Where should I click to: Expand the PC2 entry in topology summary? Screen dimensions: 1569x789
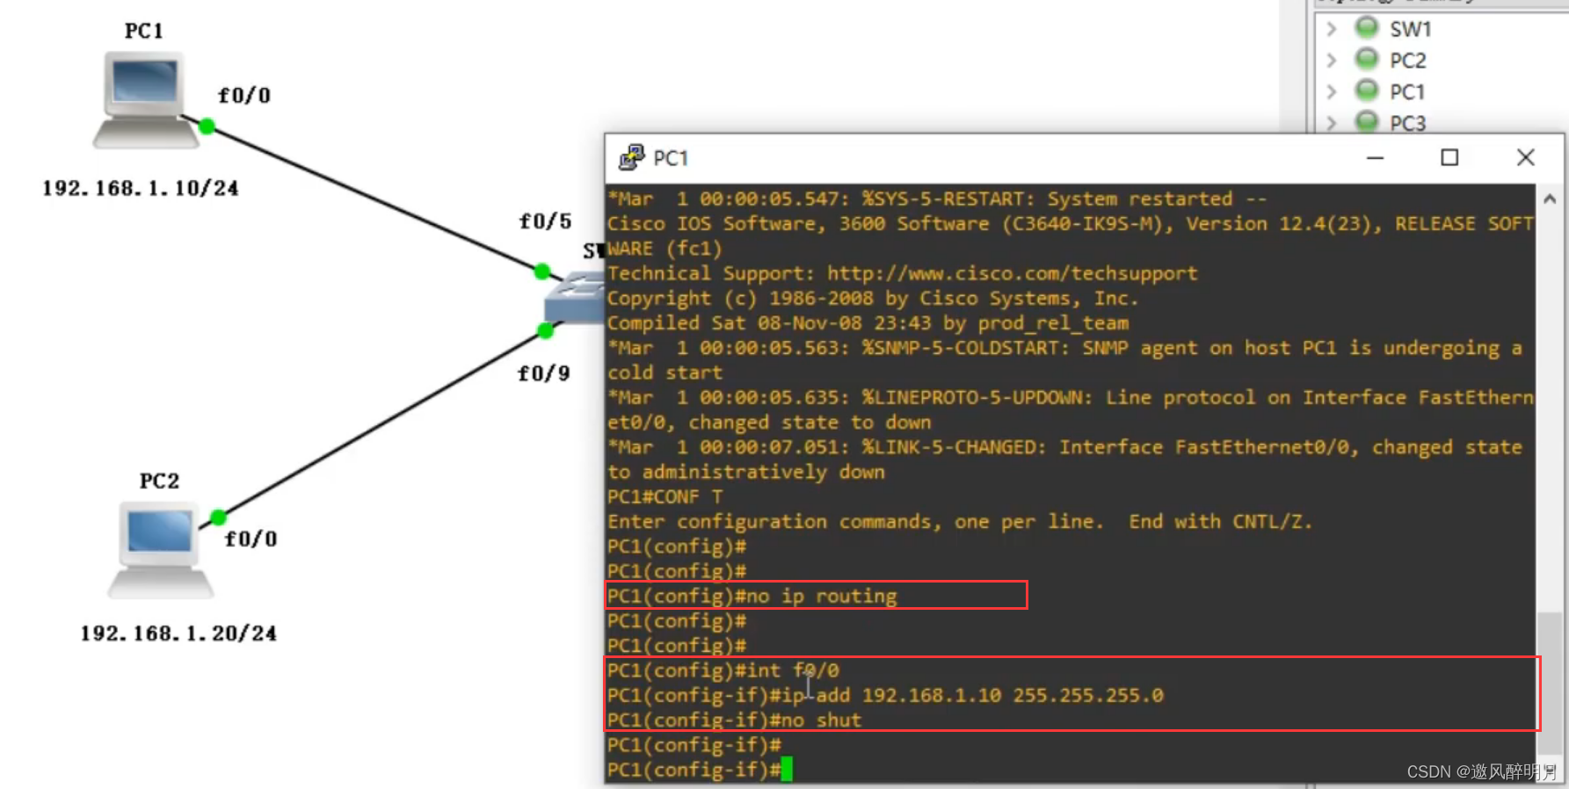tap(1332, 61)
